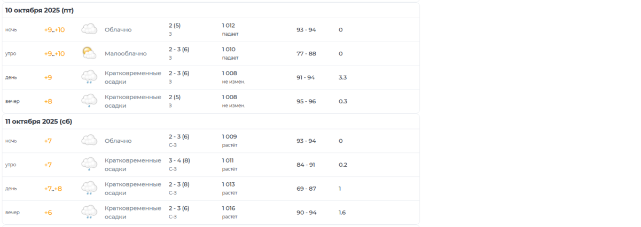The width and height of the screenshot is (641, 227).
Task: Click the +7..+8 day temperature
Action: click(x=53, y=189)
